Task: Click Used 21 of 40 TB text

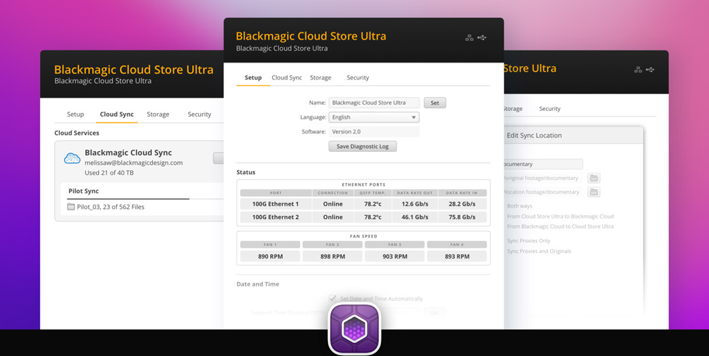Action: tap(109, 173)
